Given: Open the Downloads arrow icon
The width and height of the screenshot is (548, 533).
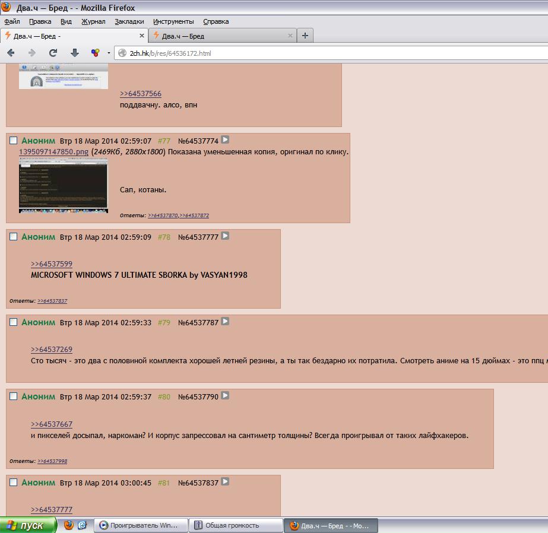Looking at the screenshot, I should click(74, 53).
